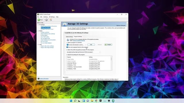Switch to the Global Settings tab
This screenshot has height=103, width=184.
point(69,37)
